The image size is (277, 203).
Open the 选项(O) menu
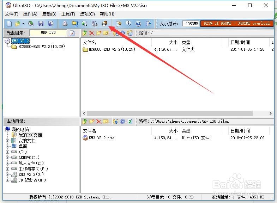87,14
